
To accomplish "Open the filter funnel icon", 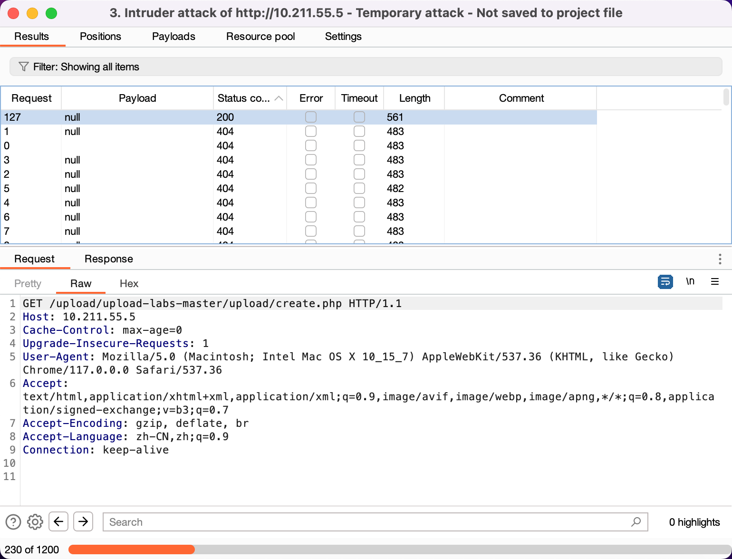I will 23,67.
